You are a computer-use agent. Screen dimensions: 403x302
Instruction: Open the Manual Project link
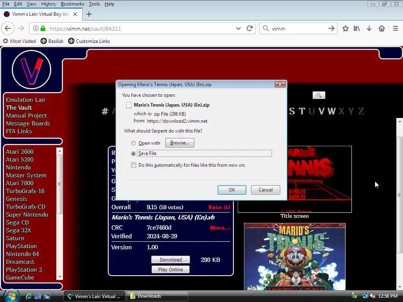click(26, 116)
